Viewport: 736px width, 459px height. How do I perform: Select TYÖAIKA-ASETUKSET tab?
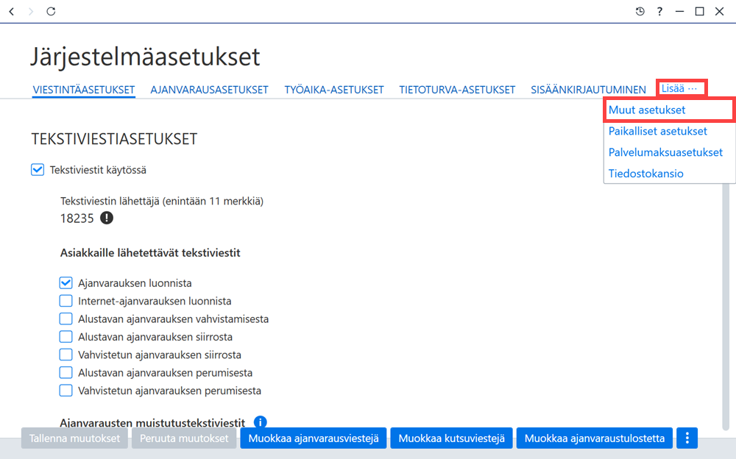(x=333, y=90)
